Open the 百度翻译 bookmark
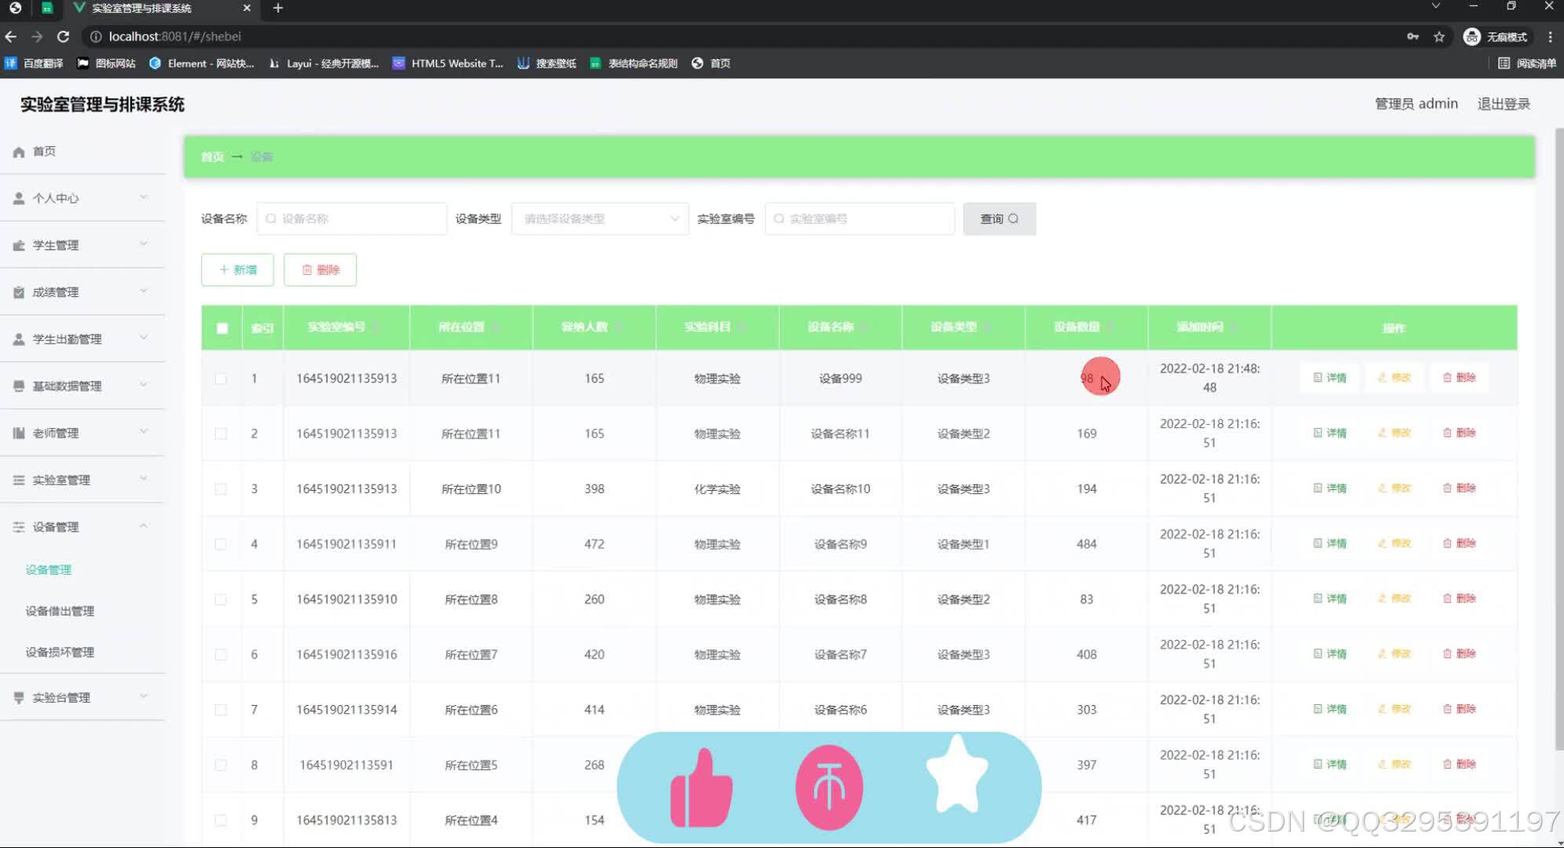This screenshot has width=1564, height=848. tap(34, 63)
